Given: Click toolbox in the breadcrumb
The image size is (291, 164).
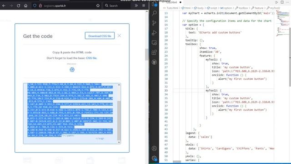Looking at the screenshot, I should (x=243, y=8).
